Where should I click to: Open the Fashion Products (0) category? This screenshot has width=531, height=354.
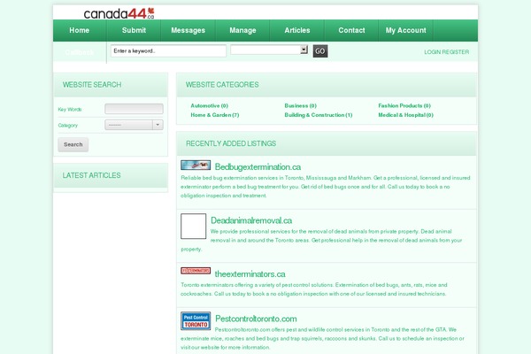[404, 105]
